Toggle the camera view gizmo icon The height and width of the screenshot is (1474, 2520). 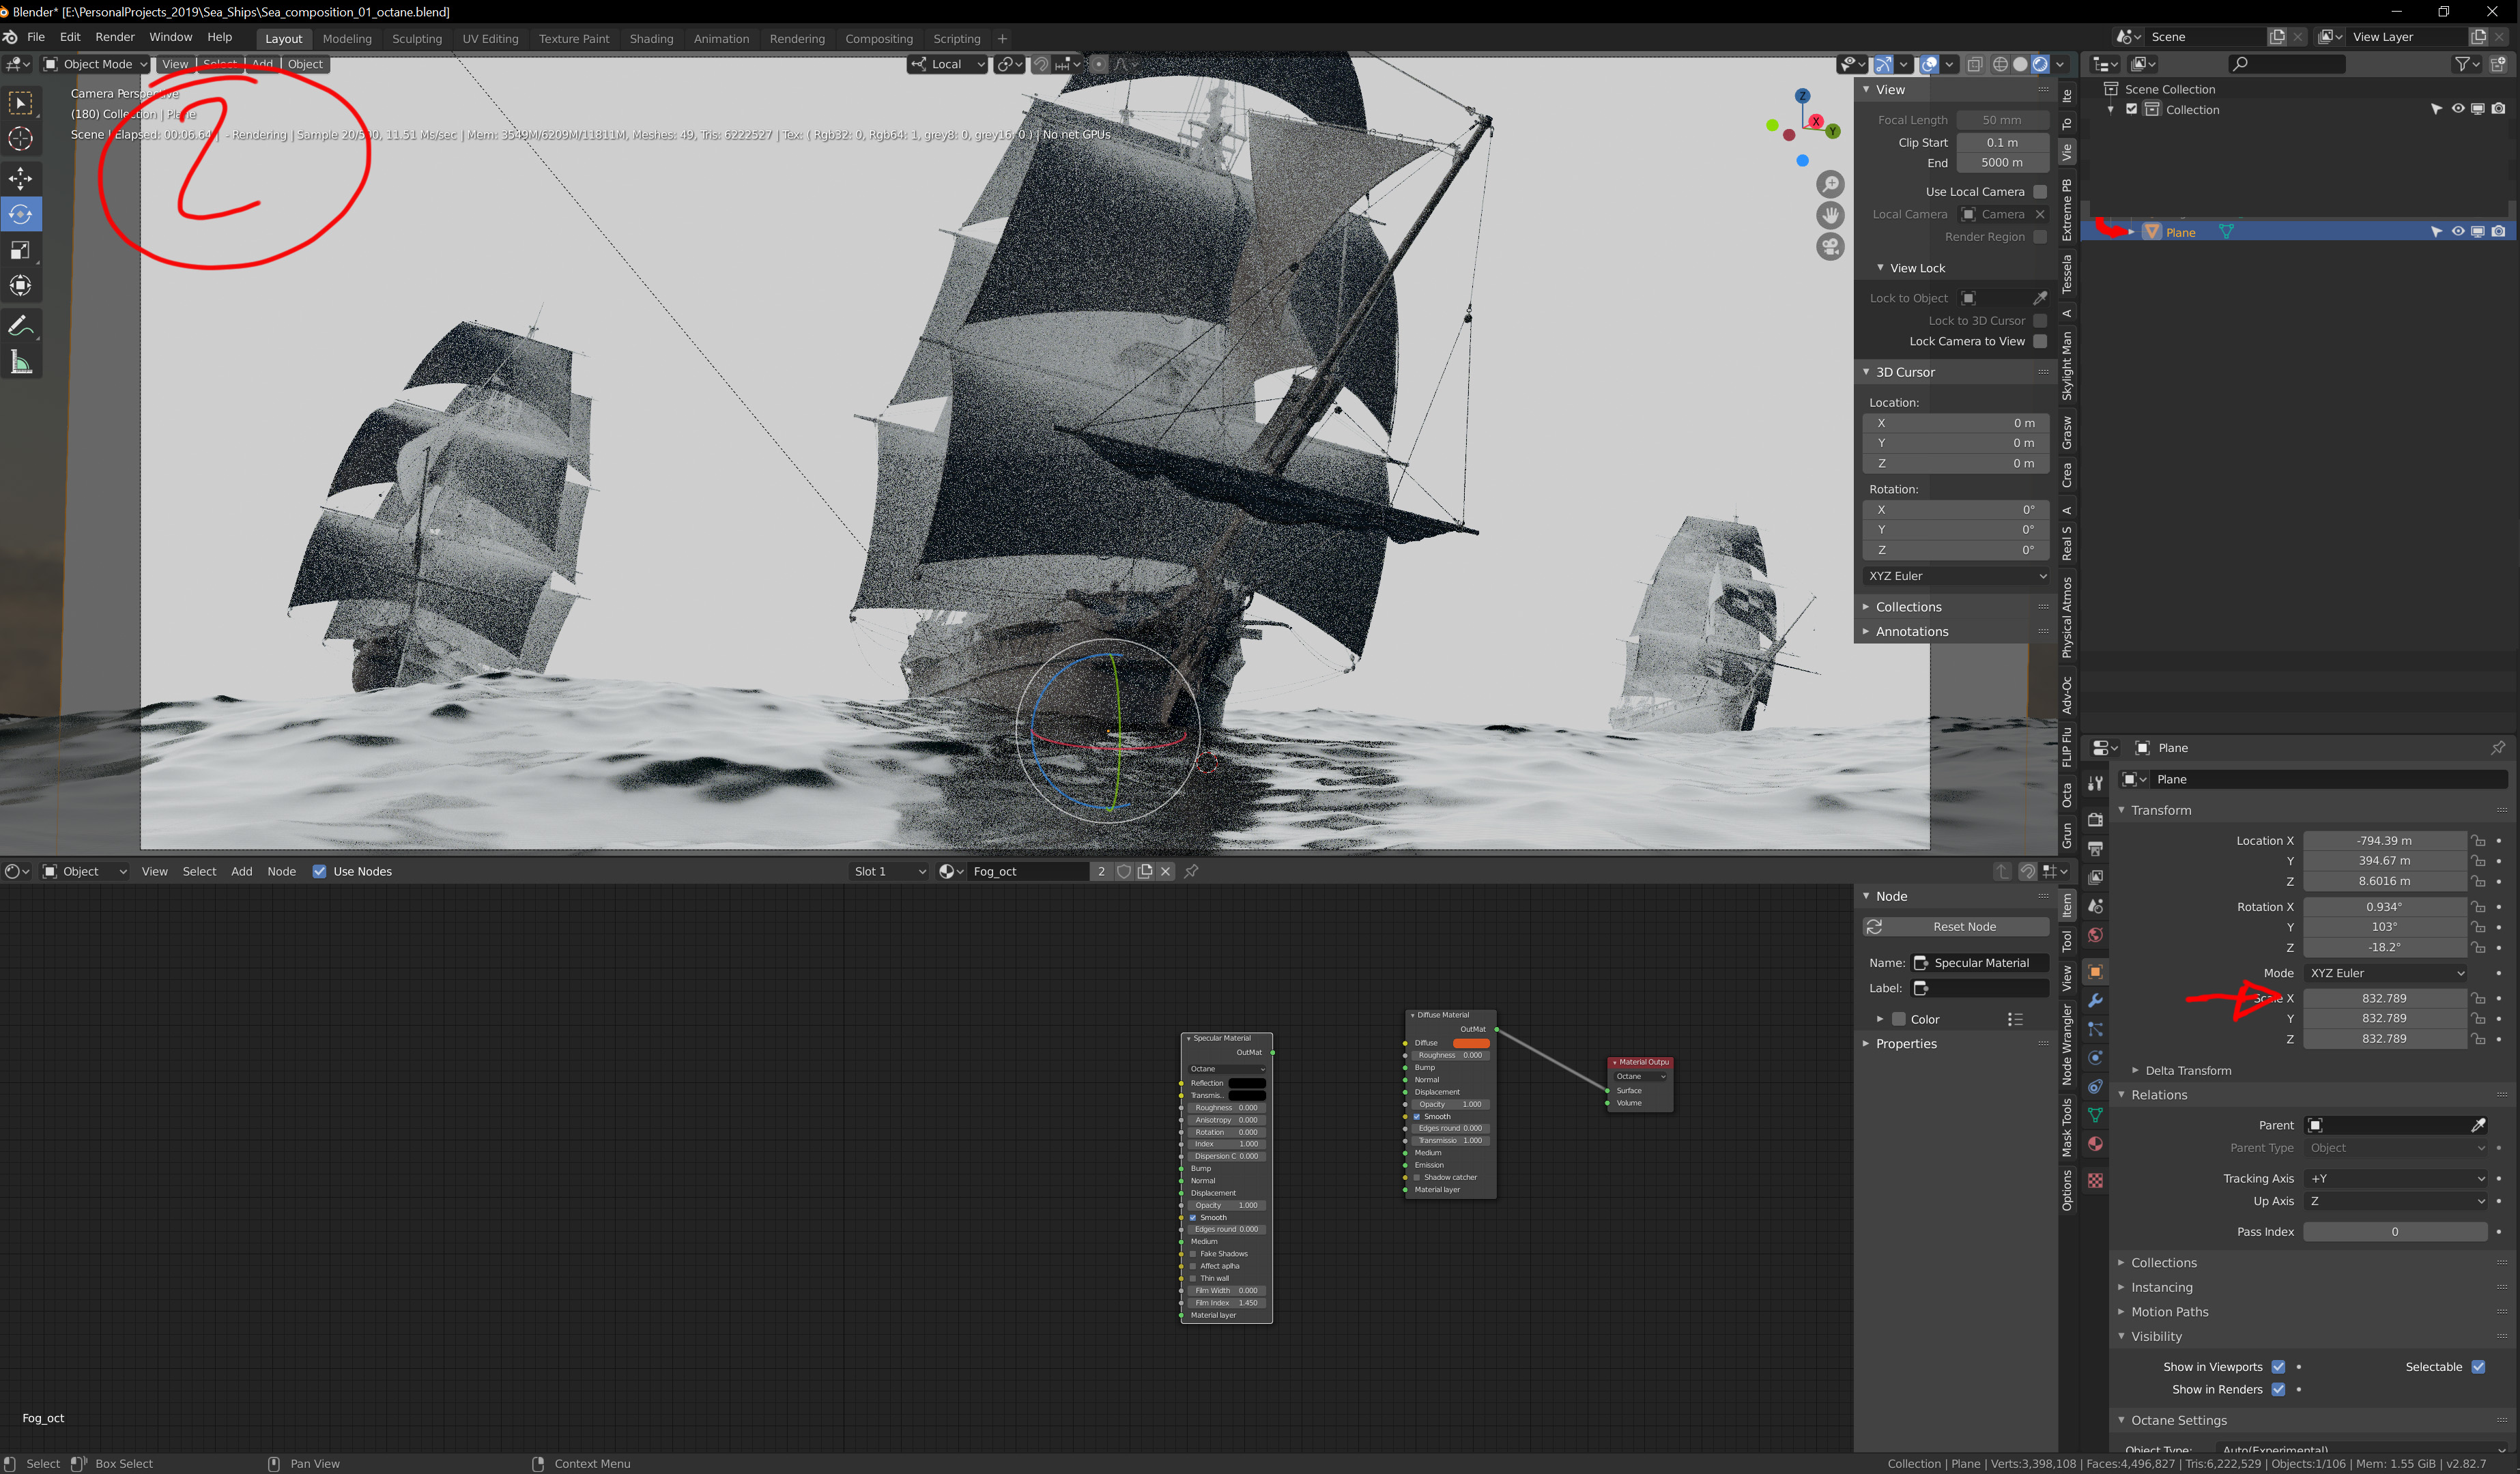tap(1830, 246)
